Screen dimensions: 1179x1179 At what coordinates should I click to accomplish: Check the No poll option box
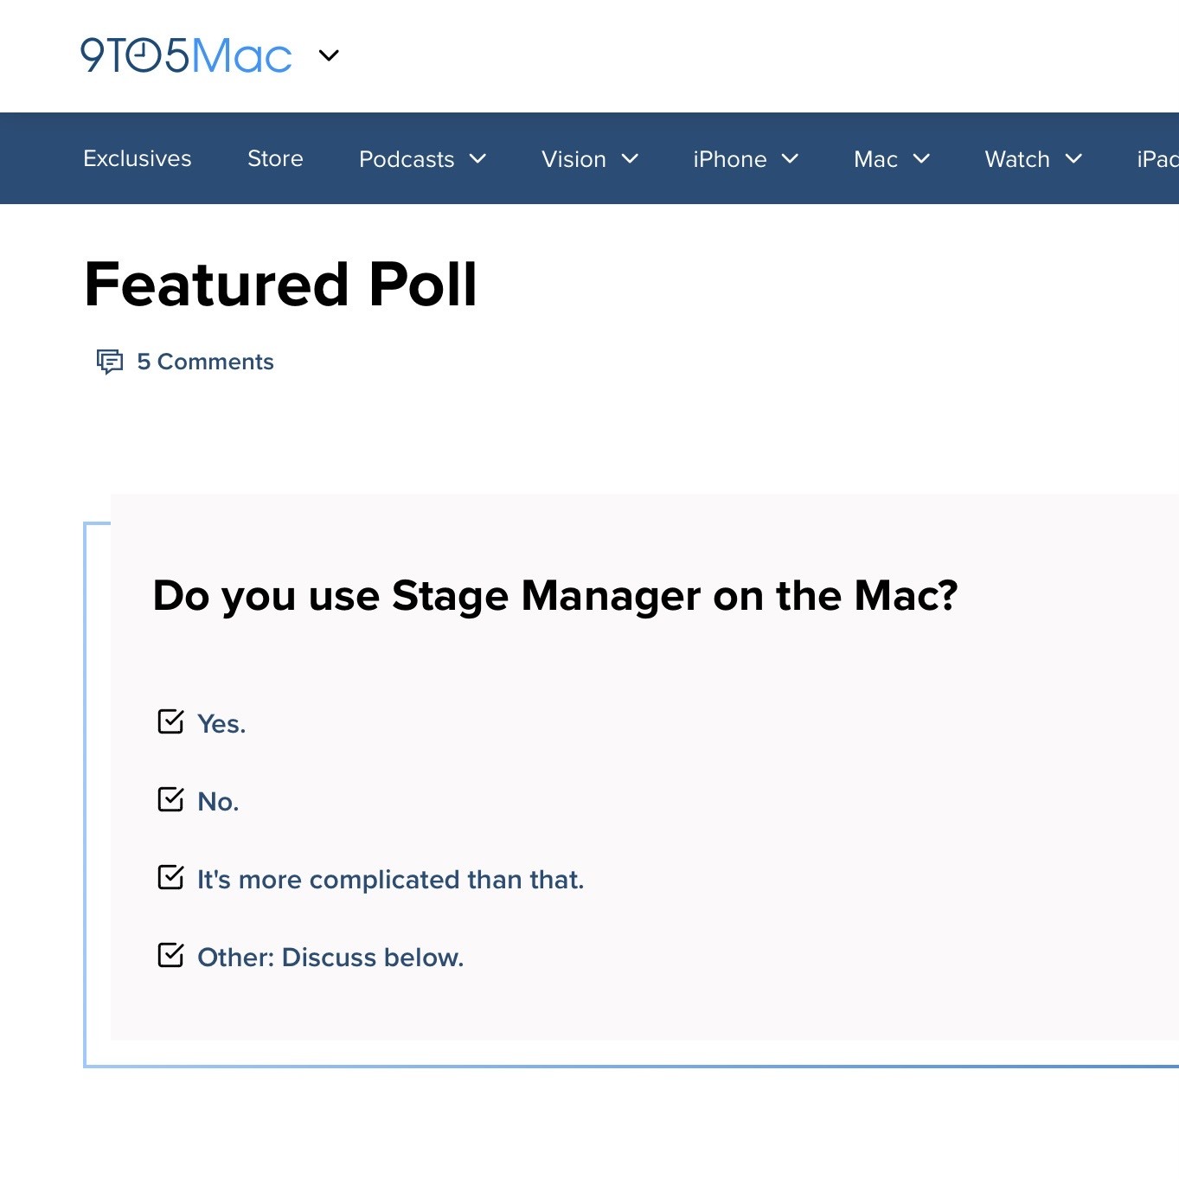coord(170,799)
